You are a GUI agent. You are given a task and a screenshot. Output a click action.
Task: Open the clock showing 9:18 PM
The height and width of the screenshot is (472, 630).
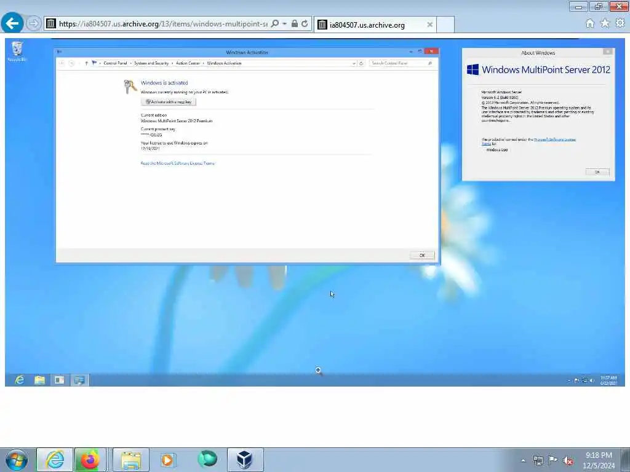pyautogui.click(x=599, y=460)
